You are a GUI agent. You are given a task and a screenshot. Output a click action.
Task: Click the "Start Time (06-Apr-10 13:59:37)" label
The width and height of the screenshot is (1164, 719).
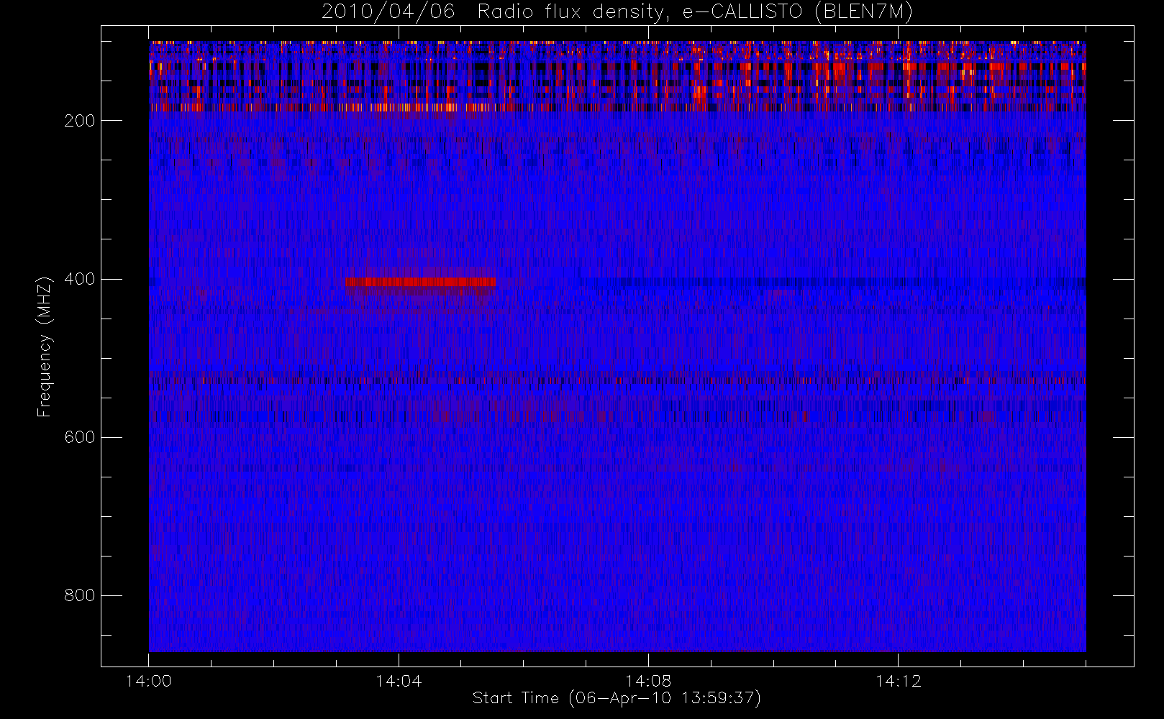[x=617, y=698]
